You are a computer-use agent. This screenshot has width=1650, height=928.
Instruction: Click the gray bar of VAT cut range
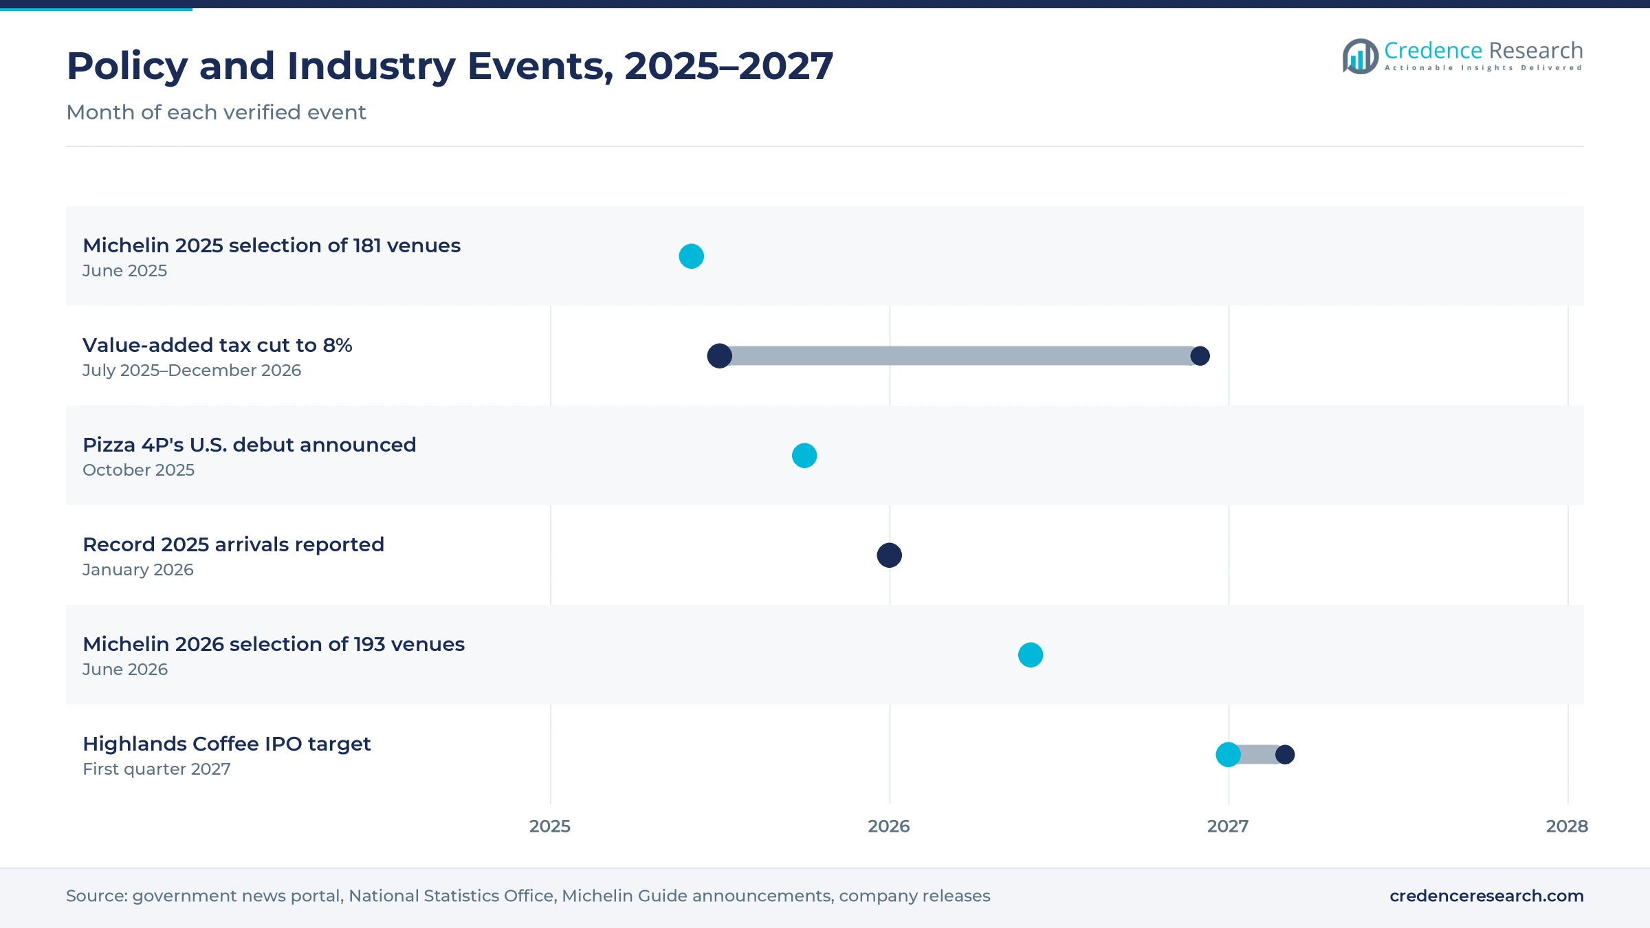[960, 356]
